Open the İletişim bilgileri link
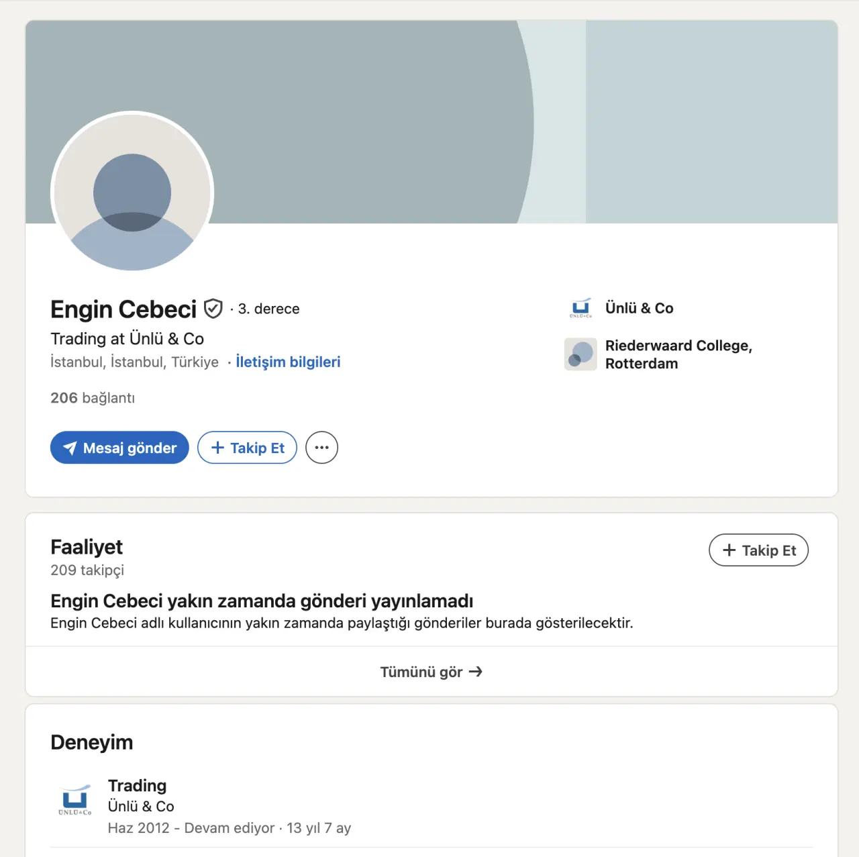The image size is (859, 857). (x=288, y=362)
